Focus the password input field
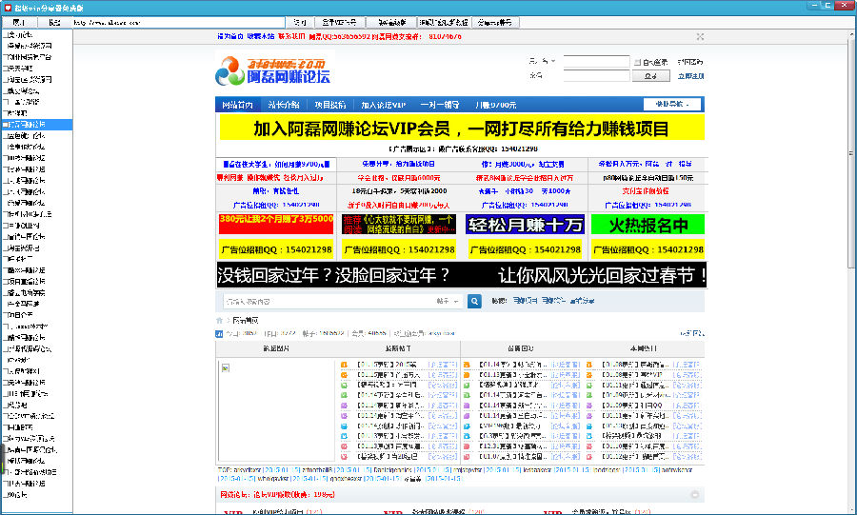This screenshot has width=857, height=515. [x=596, y=75]
